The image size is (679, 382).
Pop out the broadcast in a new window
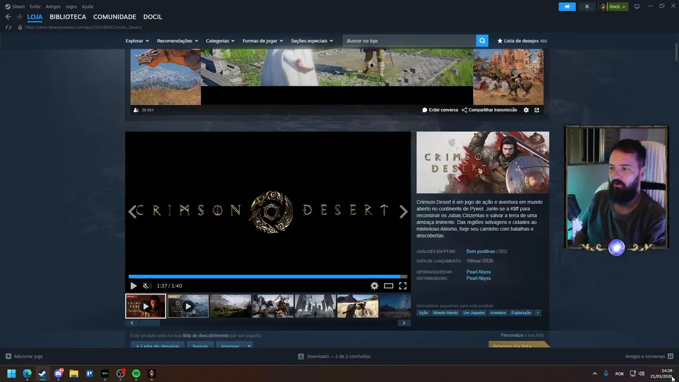coord(537,110)
